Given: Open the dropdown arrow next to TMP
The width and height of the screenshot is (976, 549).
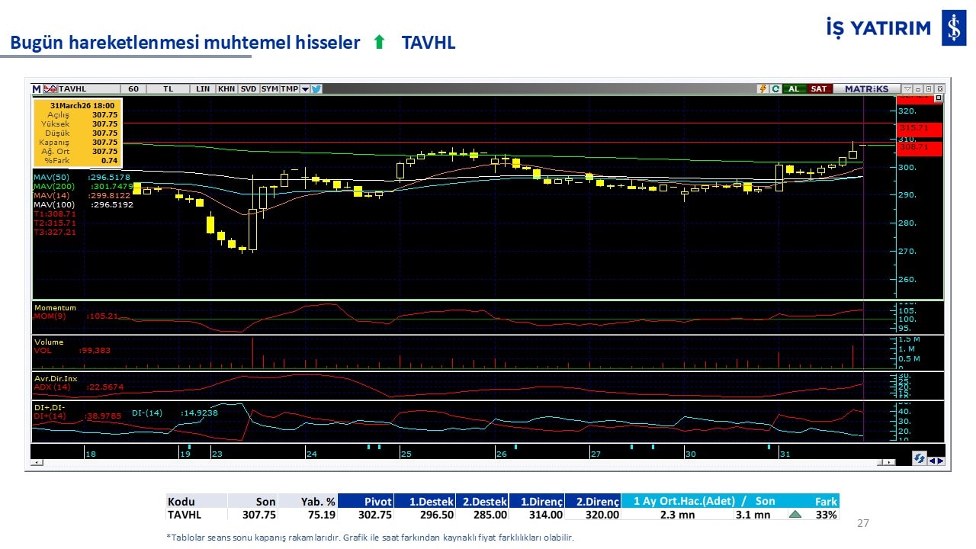Looking at the screenshot, I should coord(305,89).
